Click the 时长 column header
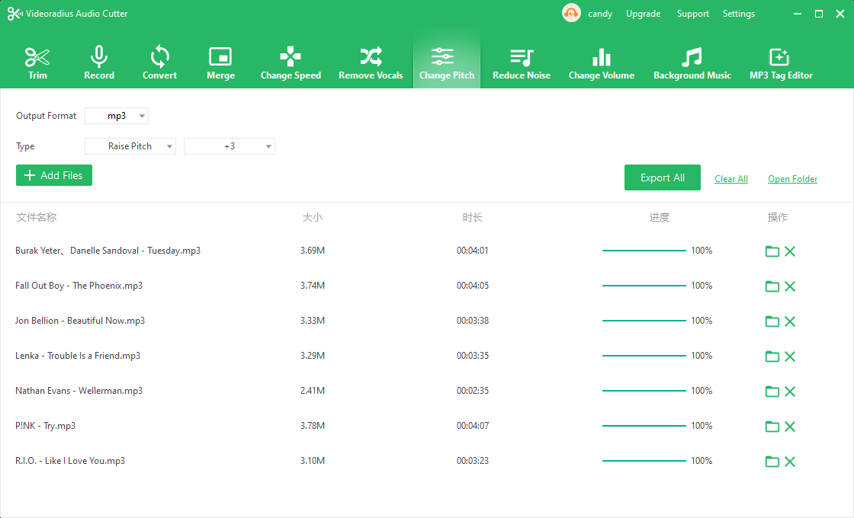 (x=473, y=217)
